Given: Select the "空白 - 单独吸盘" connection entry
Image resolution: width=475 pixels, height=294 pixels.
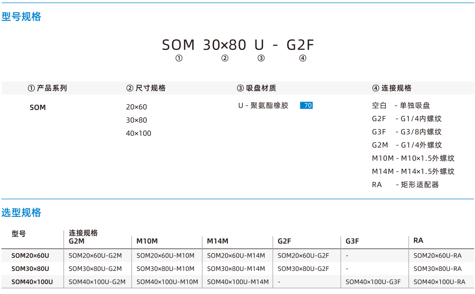Looking at the screenshot, I should click(x=401, y=105).
